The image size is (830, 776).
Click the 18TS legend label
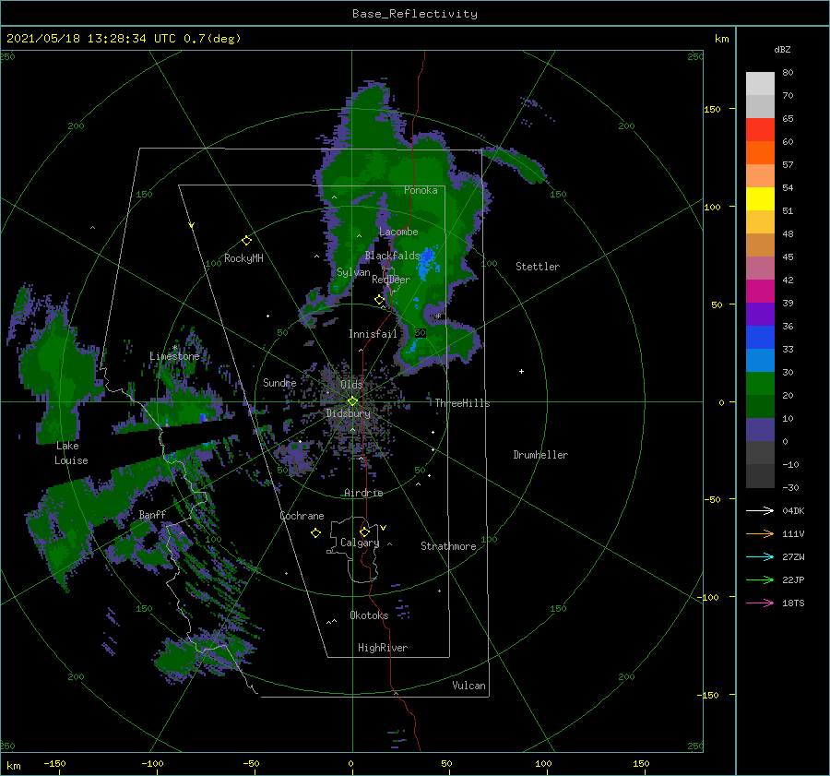[x=793, y=603]
